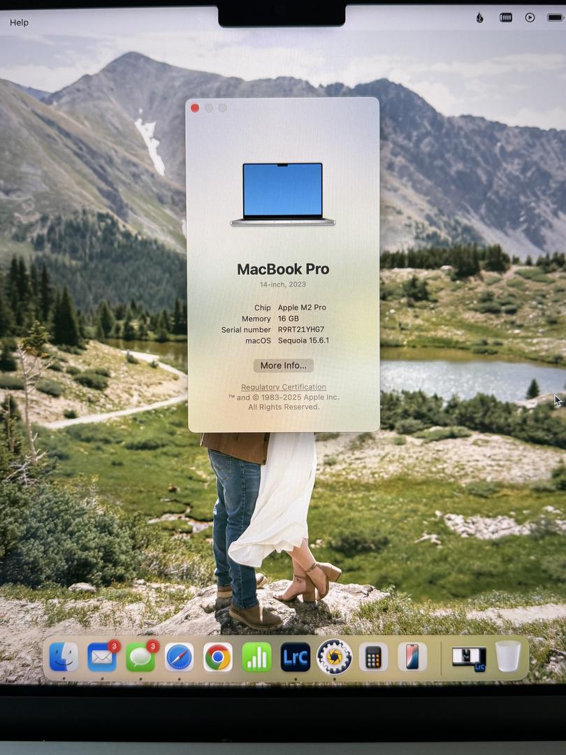
Task: Click the circled play icon in menu bar
Action: tap(530, 17)
